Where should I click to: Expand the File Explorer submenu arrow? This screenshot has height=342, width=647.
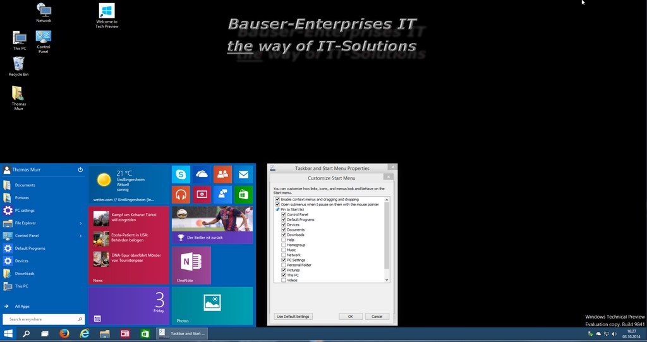click(80, 223)
